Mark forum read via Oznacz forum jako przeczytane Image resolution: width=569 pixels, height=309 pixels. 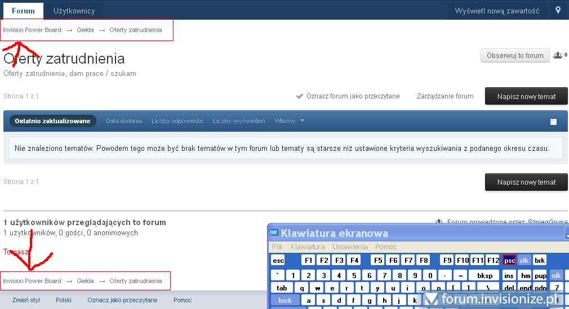point(353,96)
